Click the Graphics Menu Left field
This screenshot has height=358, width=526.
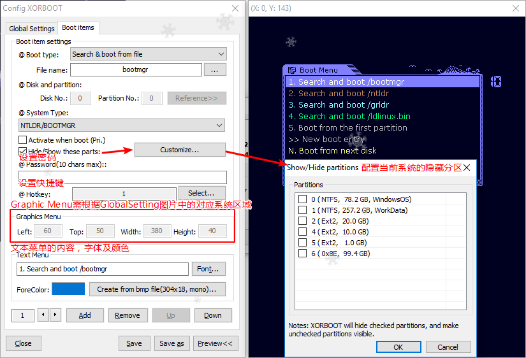pyautogui.click(x=47, y=231)
